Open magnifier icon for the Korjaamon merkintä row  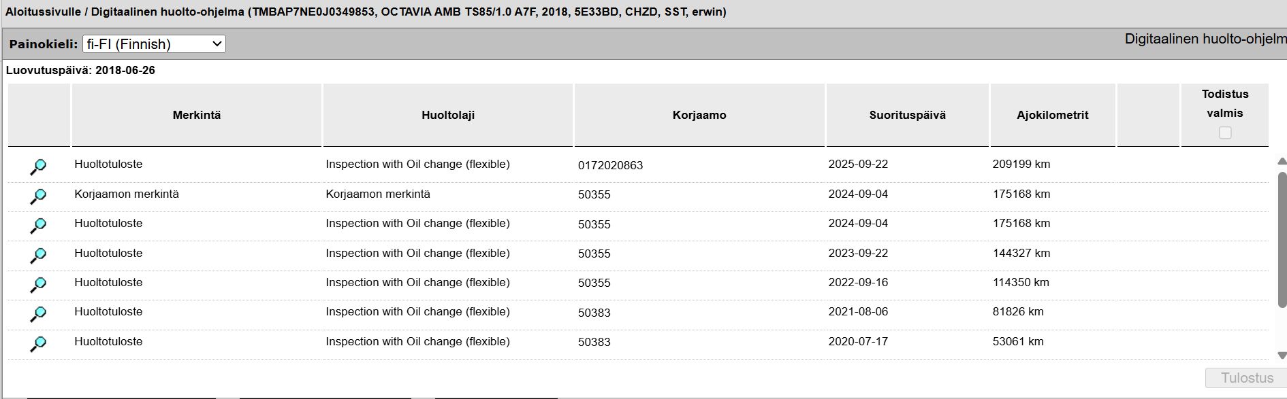38,196
